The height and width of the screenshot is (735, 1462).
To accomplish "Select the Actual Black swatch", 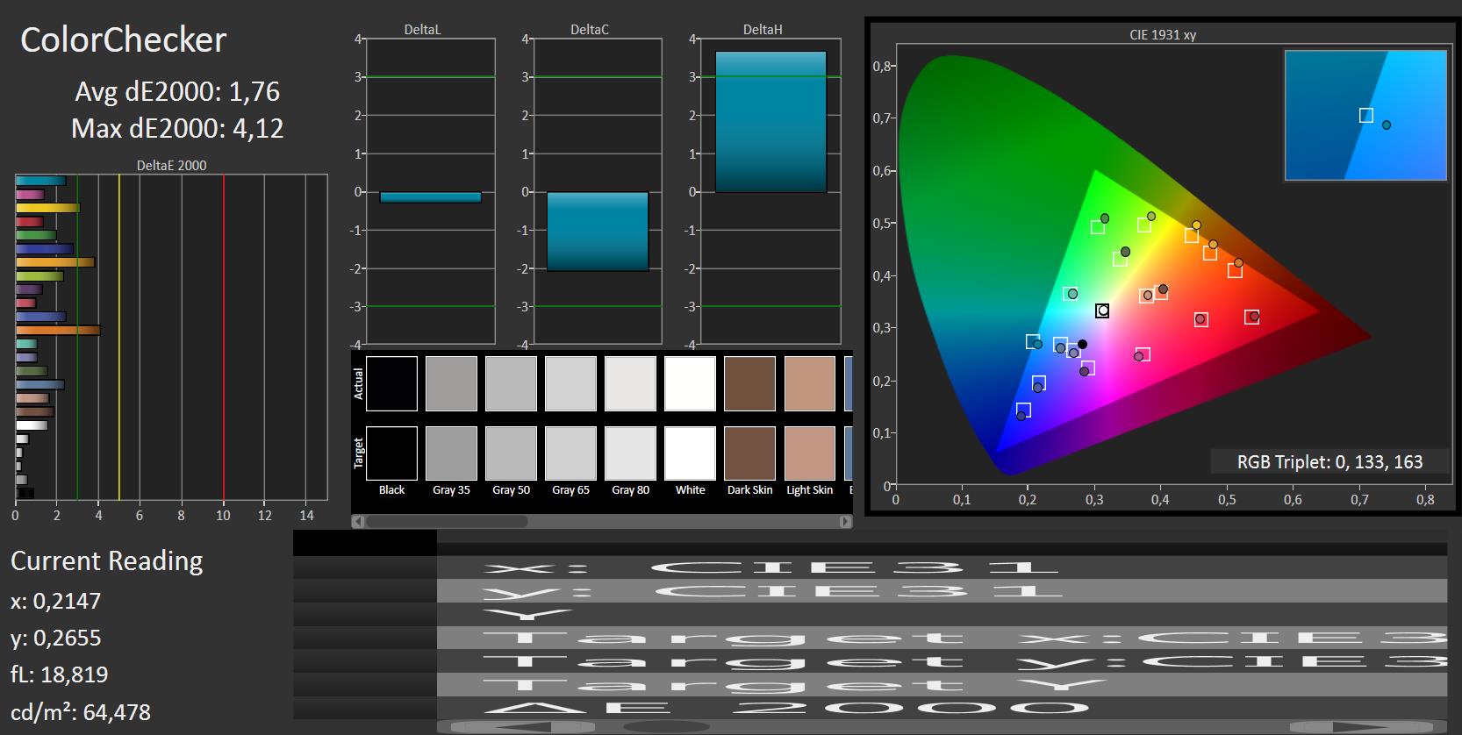I will pos(391,383).
